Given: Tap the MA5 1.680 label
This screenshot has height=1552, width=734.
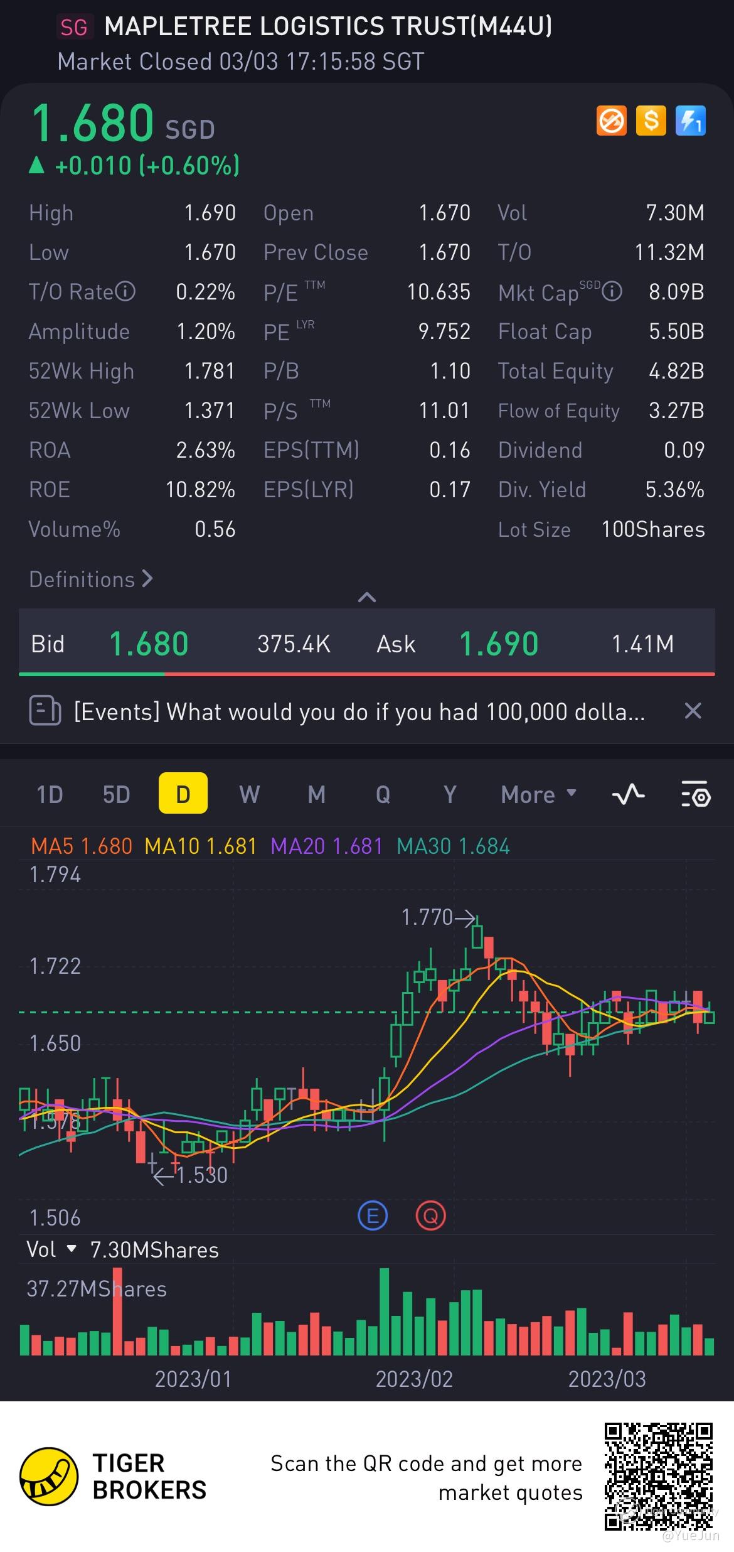Looking at the screenshot, I should [82, 846].
